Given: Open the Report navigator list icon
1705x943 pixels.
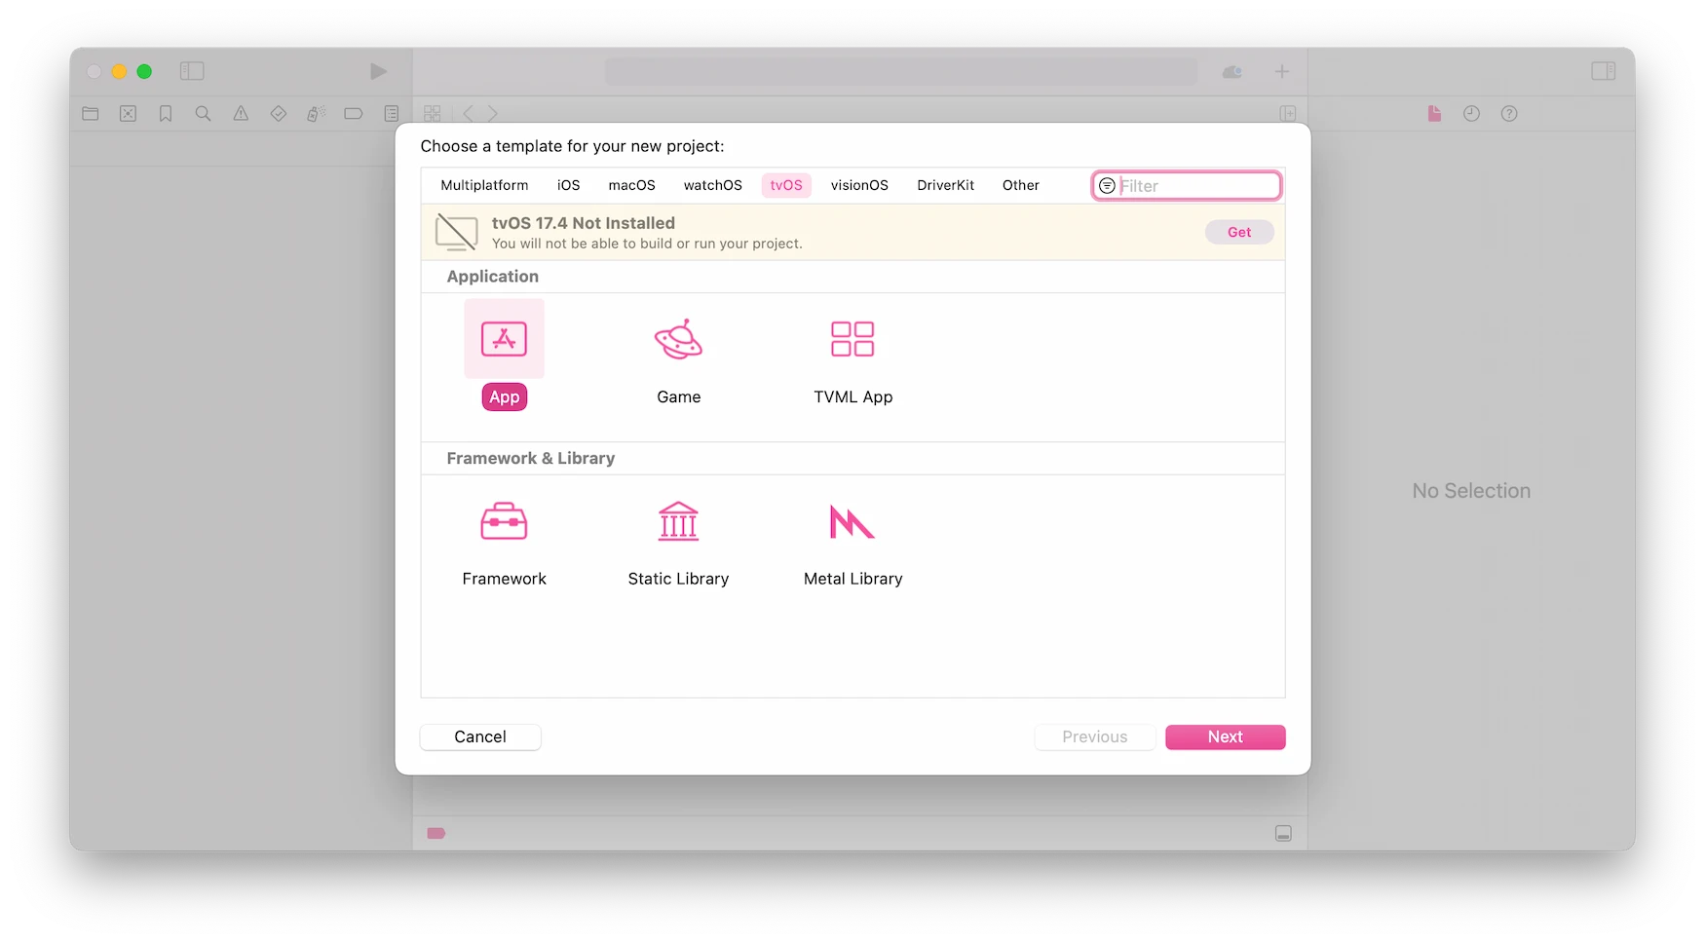Looking at the screenshot, I should coord(392,114).
